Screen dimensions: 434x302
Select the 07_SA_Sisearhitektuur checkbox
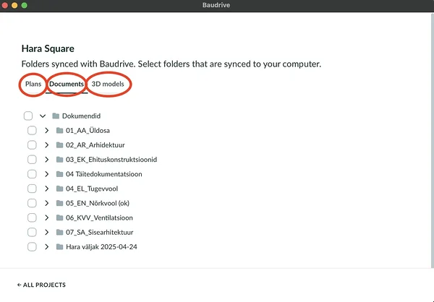click(32, 232)
